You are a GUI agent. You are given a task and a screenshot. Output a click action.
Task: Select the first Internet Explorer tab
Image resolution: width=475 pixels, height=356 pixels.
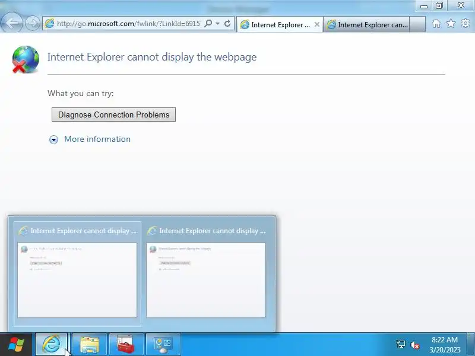(x=279, y=24)
